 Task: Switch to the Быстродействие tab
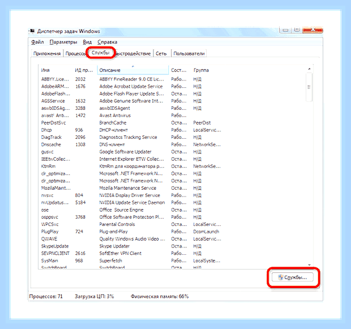[133, 54]
